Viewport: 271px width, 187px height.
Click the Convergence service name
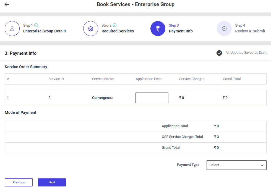(x=102, y=98)
